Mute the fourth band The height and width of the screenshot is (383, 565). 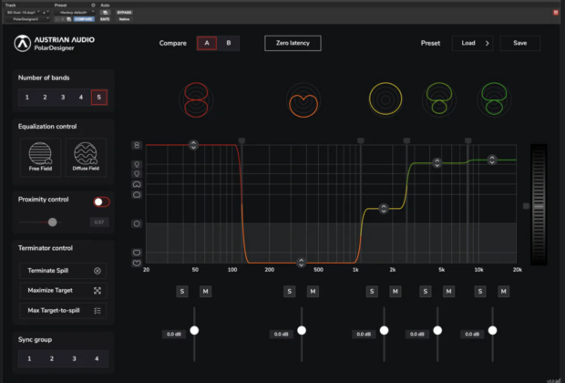[448, 292]
